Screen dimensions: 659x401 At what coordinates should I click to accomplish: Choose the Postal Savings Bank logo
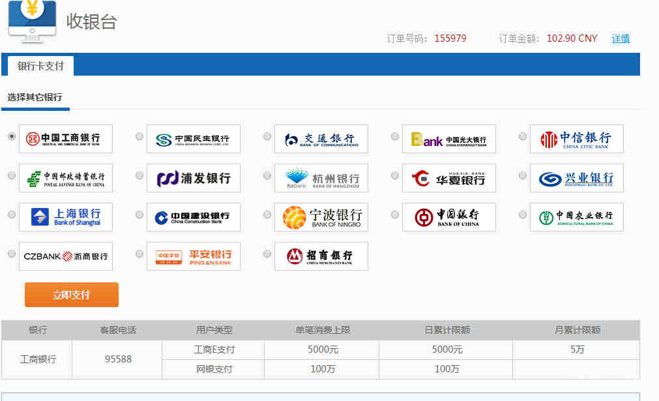(x=66, y=178)
